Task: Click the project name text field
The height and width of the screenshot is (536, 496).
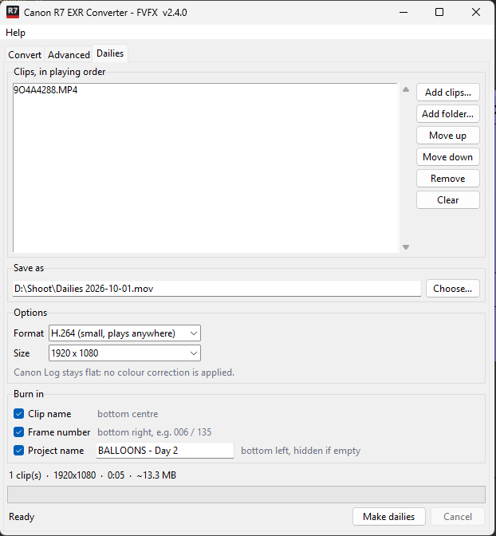Action: click(x=165, y=451)
